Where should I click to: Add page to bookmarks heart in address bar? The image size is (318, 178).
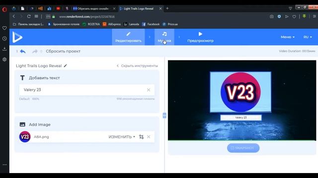[294, 16]
